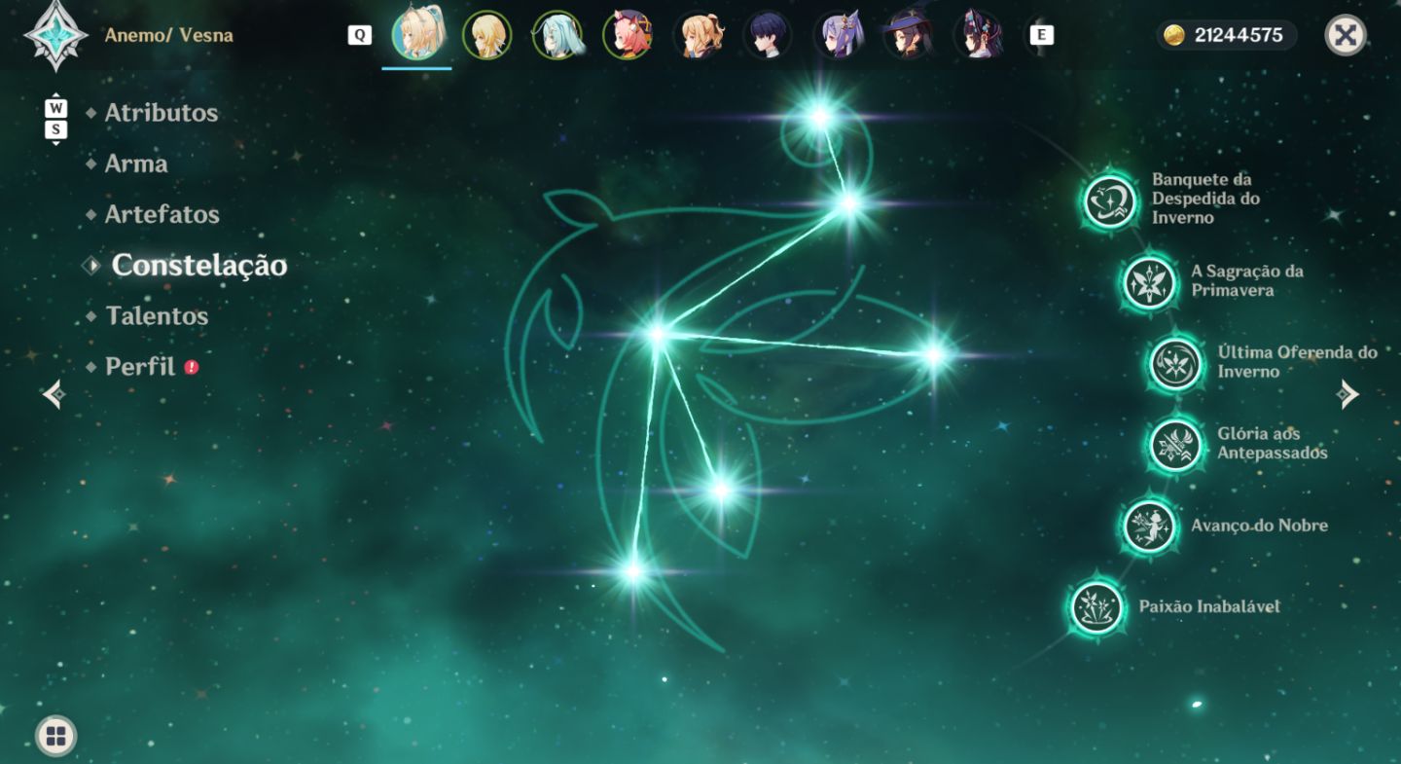Open the Arma menu entry
Viewport: 1401px width, 764px height.
(x=136, y=164)
